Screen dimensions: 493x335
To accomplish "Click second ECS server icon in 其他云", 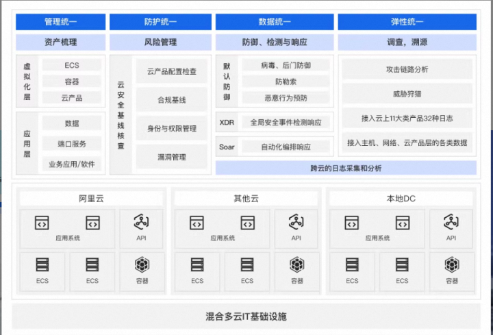I will (247, 264).
